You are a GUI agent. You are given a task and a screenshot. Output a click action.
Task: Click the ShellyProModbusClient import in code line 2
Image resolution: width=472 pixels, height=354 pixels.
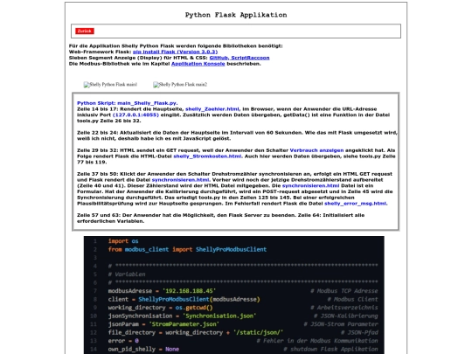pos(231,249)
